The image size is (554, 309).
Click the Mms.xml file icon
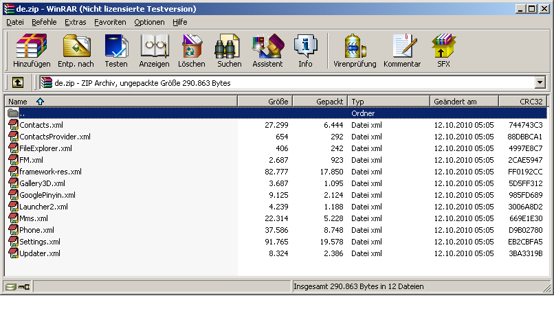(14, 218)
